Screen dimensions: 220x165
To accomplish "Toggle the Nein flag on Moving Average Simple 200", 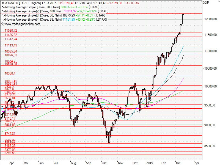I will 56,7.
